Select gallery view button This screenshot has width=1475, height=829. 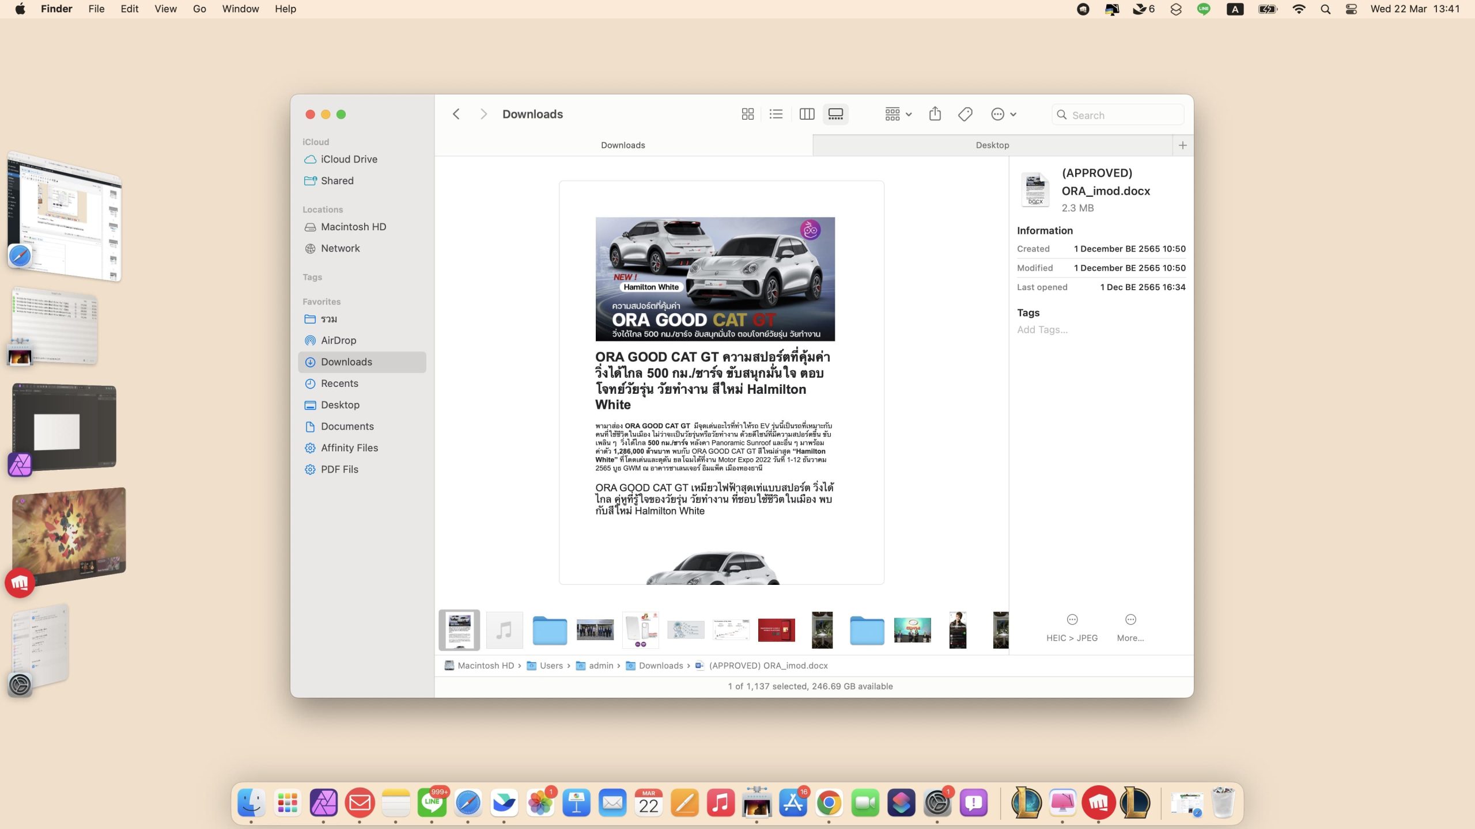coord(835,114)
